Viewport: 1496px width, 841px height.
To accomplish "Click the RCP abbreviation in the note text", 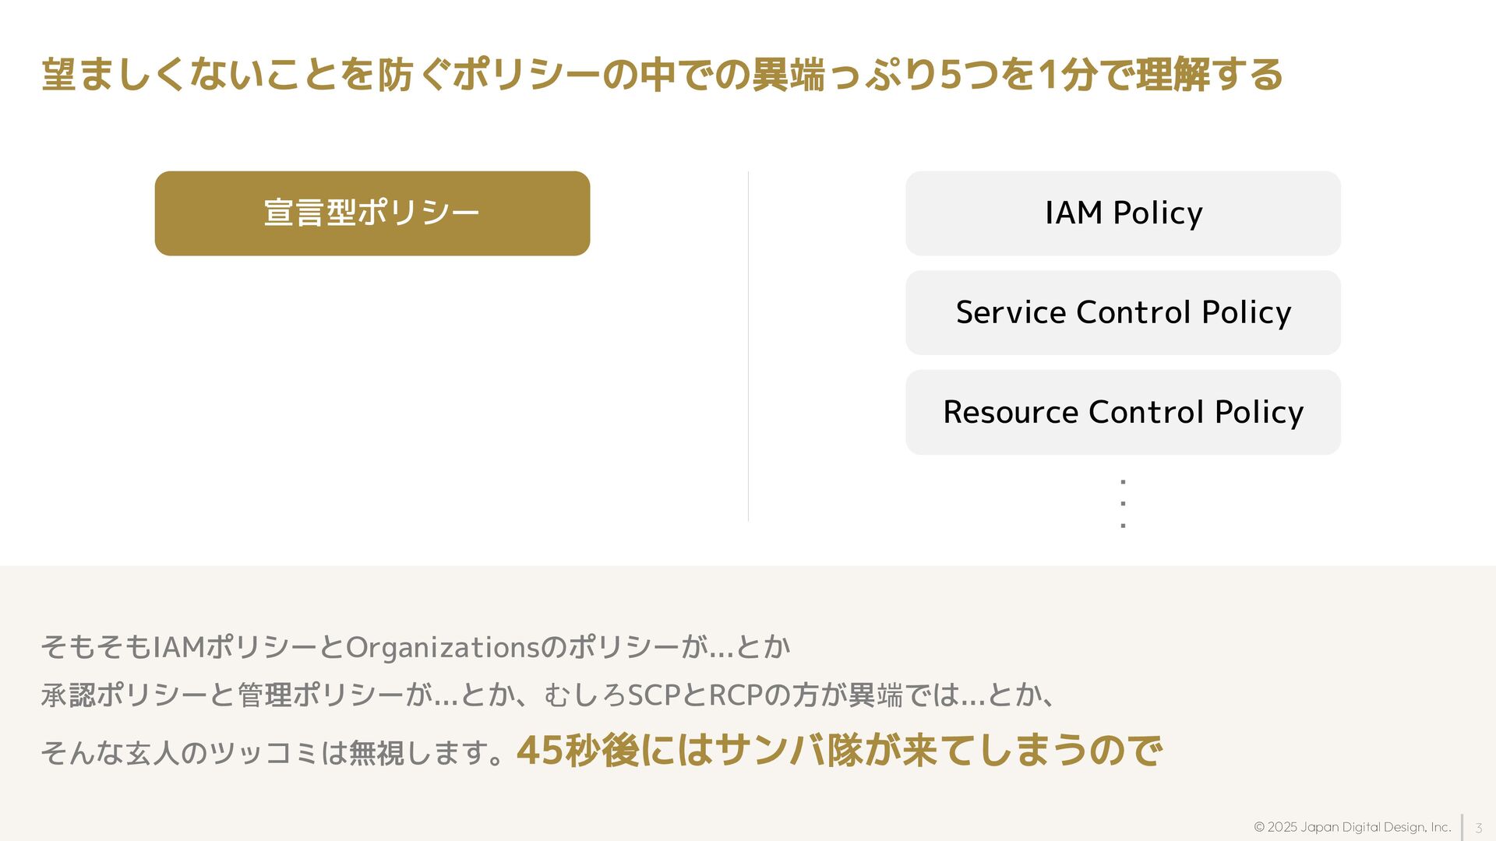I will point(736,695).
